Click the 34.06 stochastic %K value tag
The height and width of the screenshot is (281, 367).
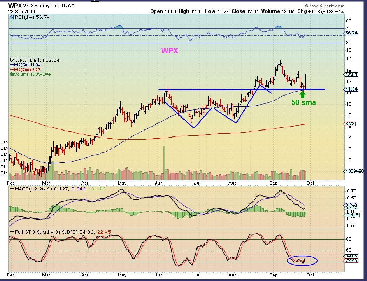351,256
